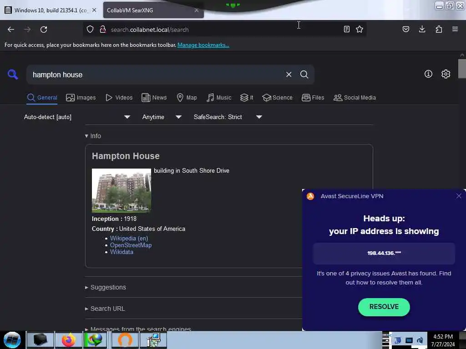
Task: Open Firefox application hamburger menu
Action: [x=455, y=29]
